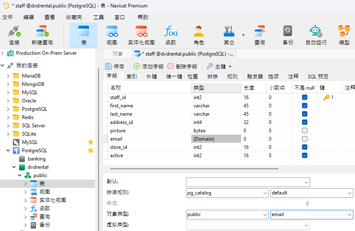
Task: Click the star next to PostgreSQL connection
Action: point(91,150)
